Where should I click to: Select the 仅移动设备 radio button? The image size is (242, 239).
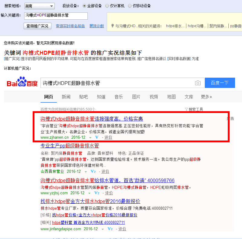click(x=130, y=6)
